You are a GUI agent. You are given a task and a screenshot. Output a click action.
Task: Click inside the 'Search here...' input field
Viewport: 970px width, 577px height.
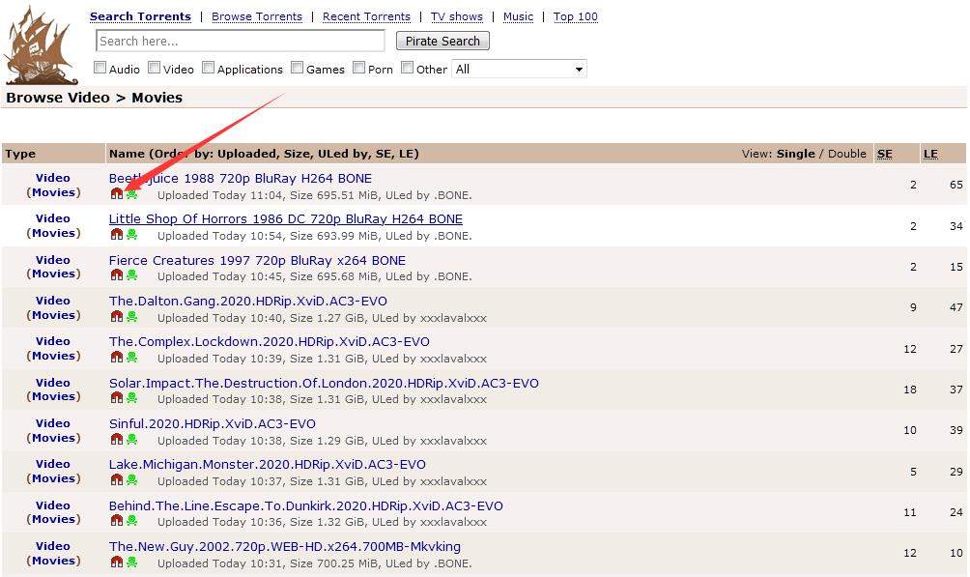coord(240,41)
